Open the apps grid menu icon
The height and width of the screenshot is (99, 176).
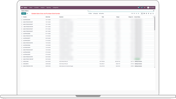22,8
